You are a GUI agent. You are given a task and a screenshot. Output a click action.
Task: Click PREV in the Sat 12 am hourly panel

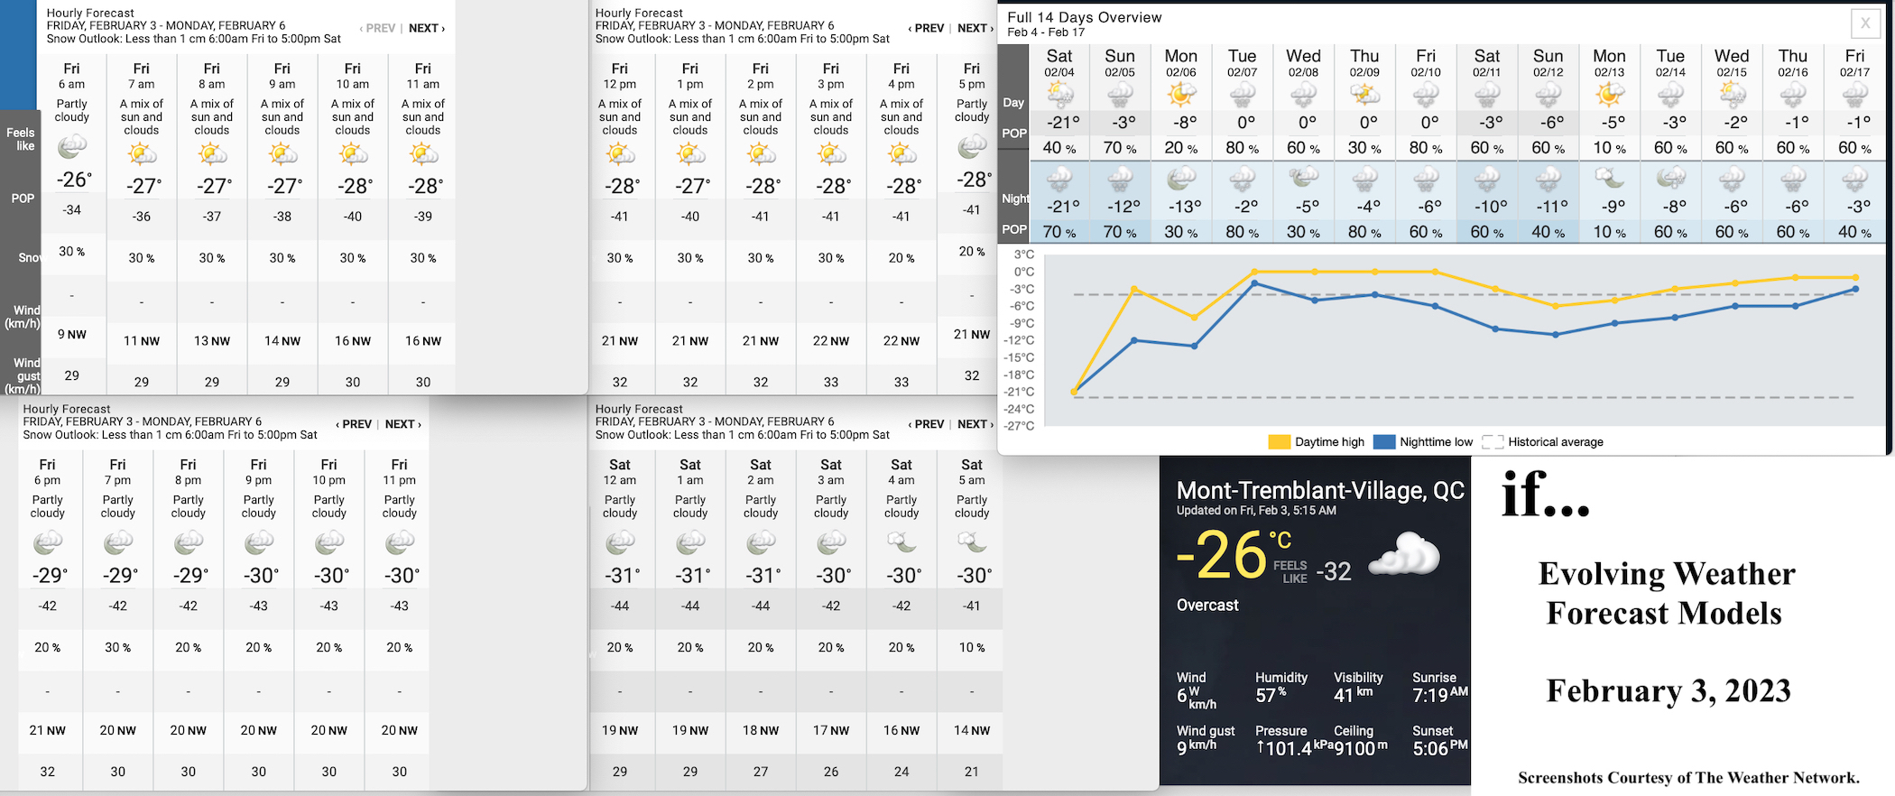coord(926,424)
